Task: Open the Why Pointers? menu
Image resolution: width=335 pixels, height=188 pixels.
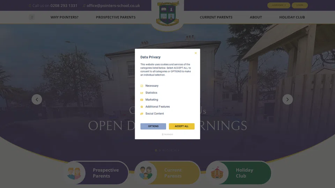Action: click(64, 17)
